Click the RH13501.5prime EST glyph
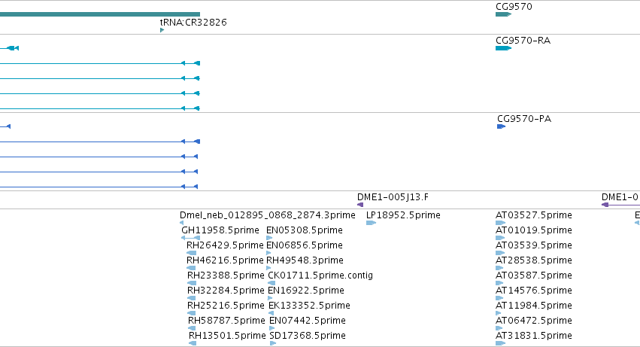This screenshot has height=347, width=640. (193, 343)
